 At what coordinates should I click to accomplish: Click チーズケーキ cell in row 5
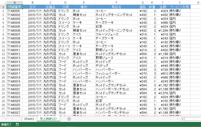point(116,23)
